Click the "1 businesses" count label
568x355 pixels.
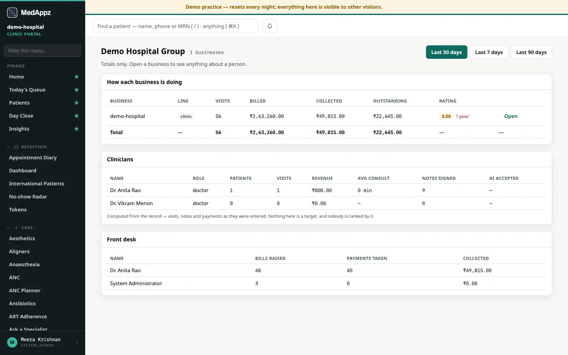tap(207, 52)
